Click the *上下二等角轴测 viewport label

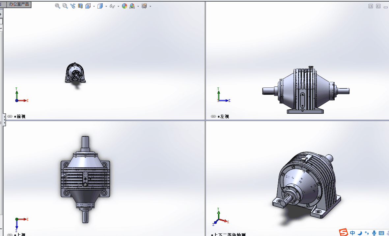click(x=228, y=234)
